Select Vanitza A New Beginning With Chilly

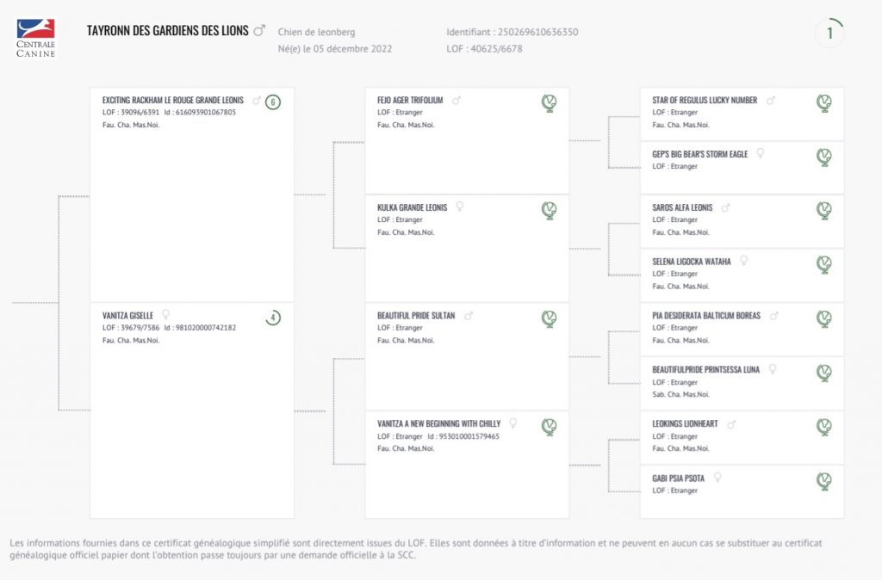[438, 424]
